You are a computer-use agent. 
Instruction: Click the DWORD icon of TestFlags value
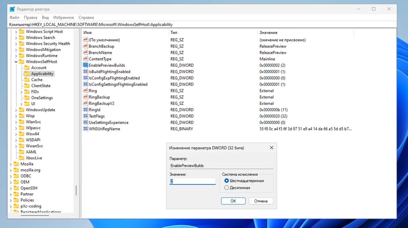click(85, 116)
